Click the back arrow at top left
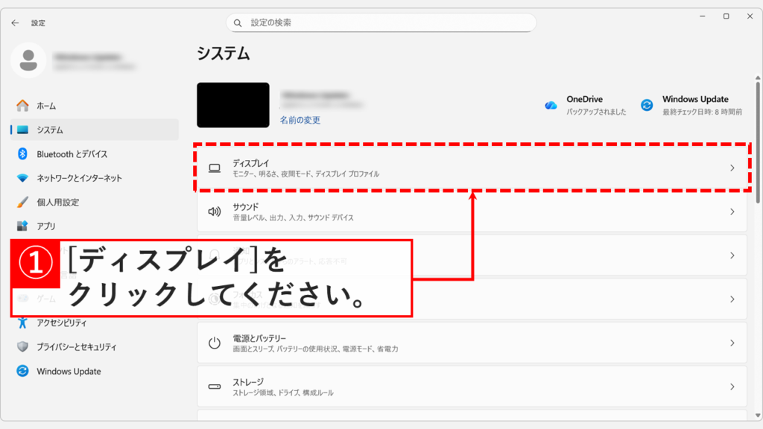Viewport: 763px width, 429px height. [15, 22]
